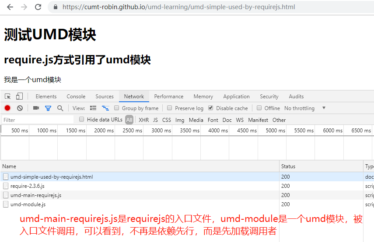Activate the inspect element picker icon
374x242 pixels.
coord(8,97)
